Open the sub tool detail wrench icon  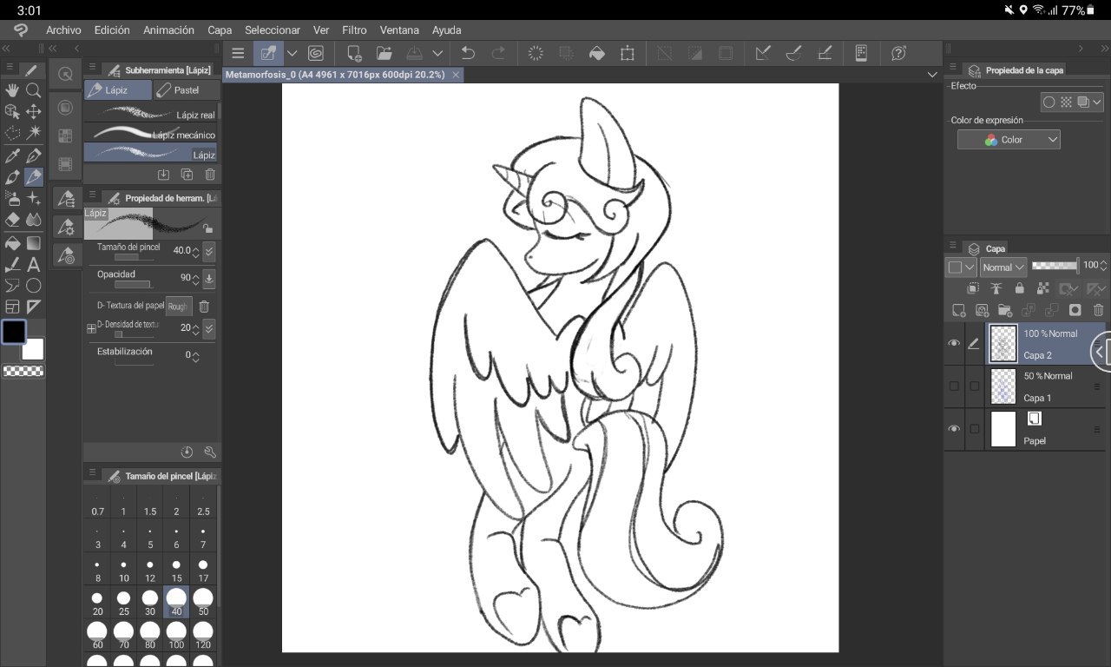coord(210,452)
